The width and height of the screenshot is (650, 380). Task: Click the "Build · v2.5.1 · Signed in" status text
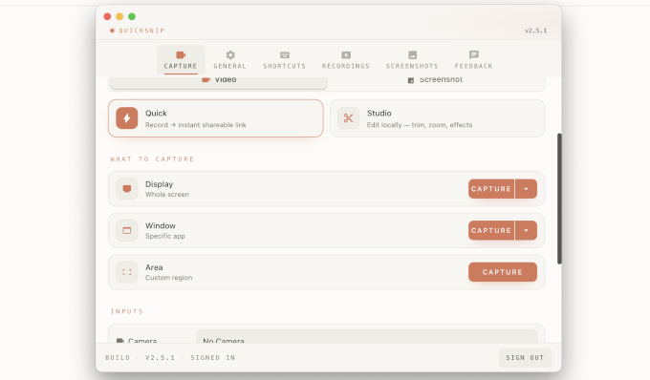point(170,358)
